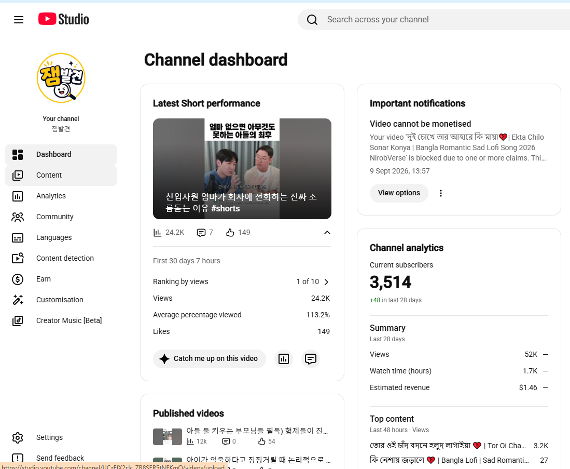Click the 24.2K views chart icon
Screen dimensions: 570x469
(x=157, y=233)
